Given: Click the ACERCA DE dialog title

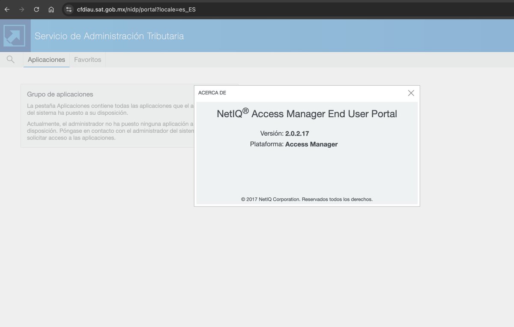Looking at the screenshot, I should tap(212, 93).
